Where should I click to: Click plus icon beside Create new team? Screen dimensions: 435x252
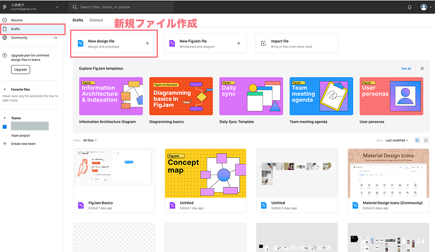click(x=5, y=144)
